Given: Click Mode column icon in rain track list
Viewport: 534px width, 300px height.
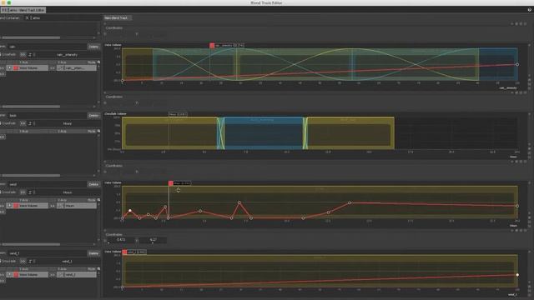Looking at the screenshot, I should [x=98, y=62].
